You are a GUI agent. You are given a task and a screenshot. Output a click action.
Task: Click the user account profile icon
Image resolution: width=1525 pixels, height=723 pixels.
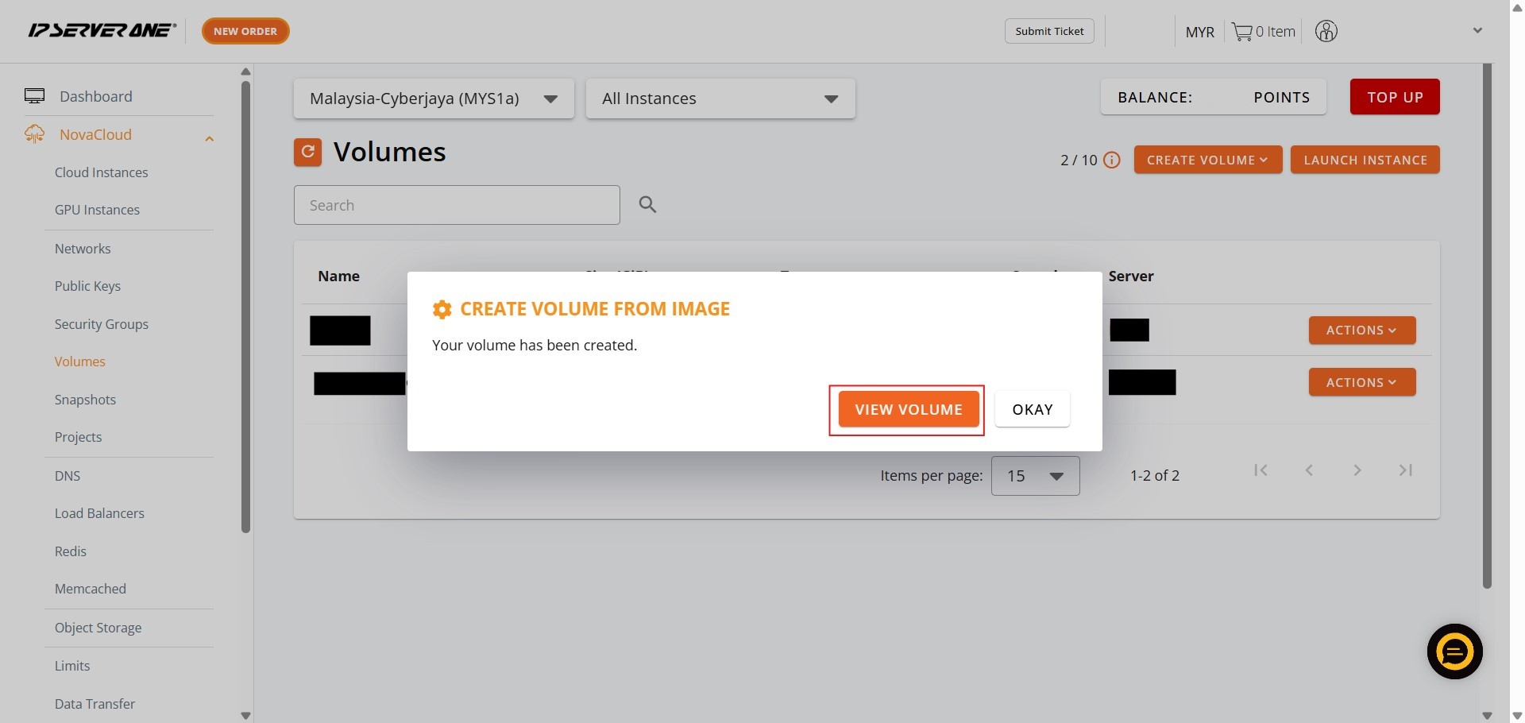1326,31
